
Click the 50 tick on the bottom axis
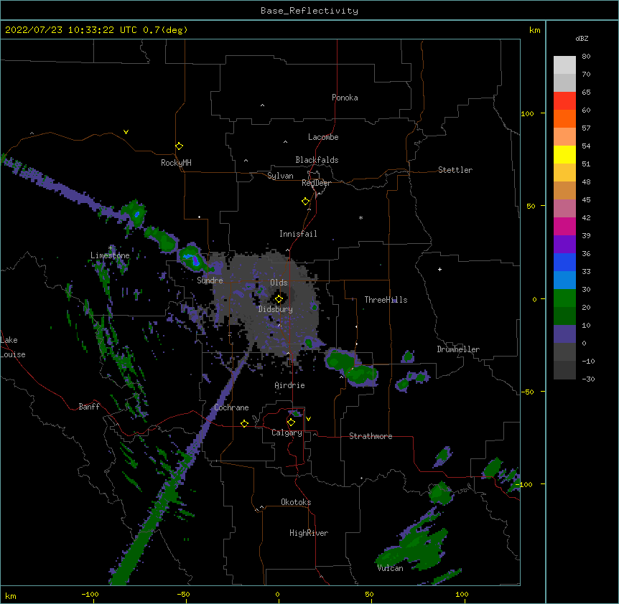click(x=369, y=594)
